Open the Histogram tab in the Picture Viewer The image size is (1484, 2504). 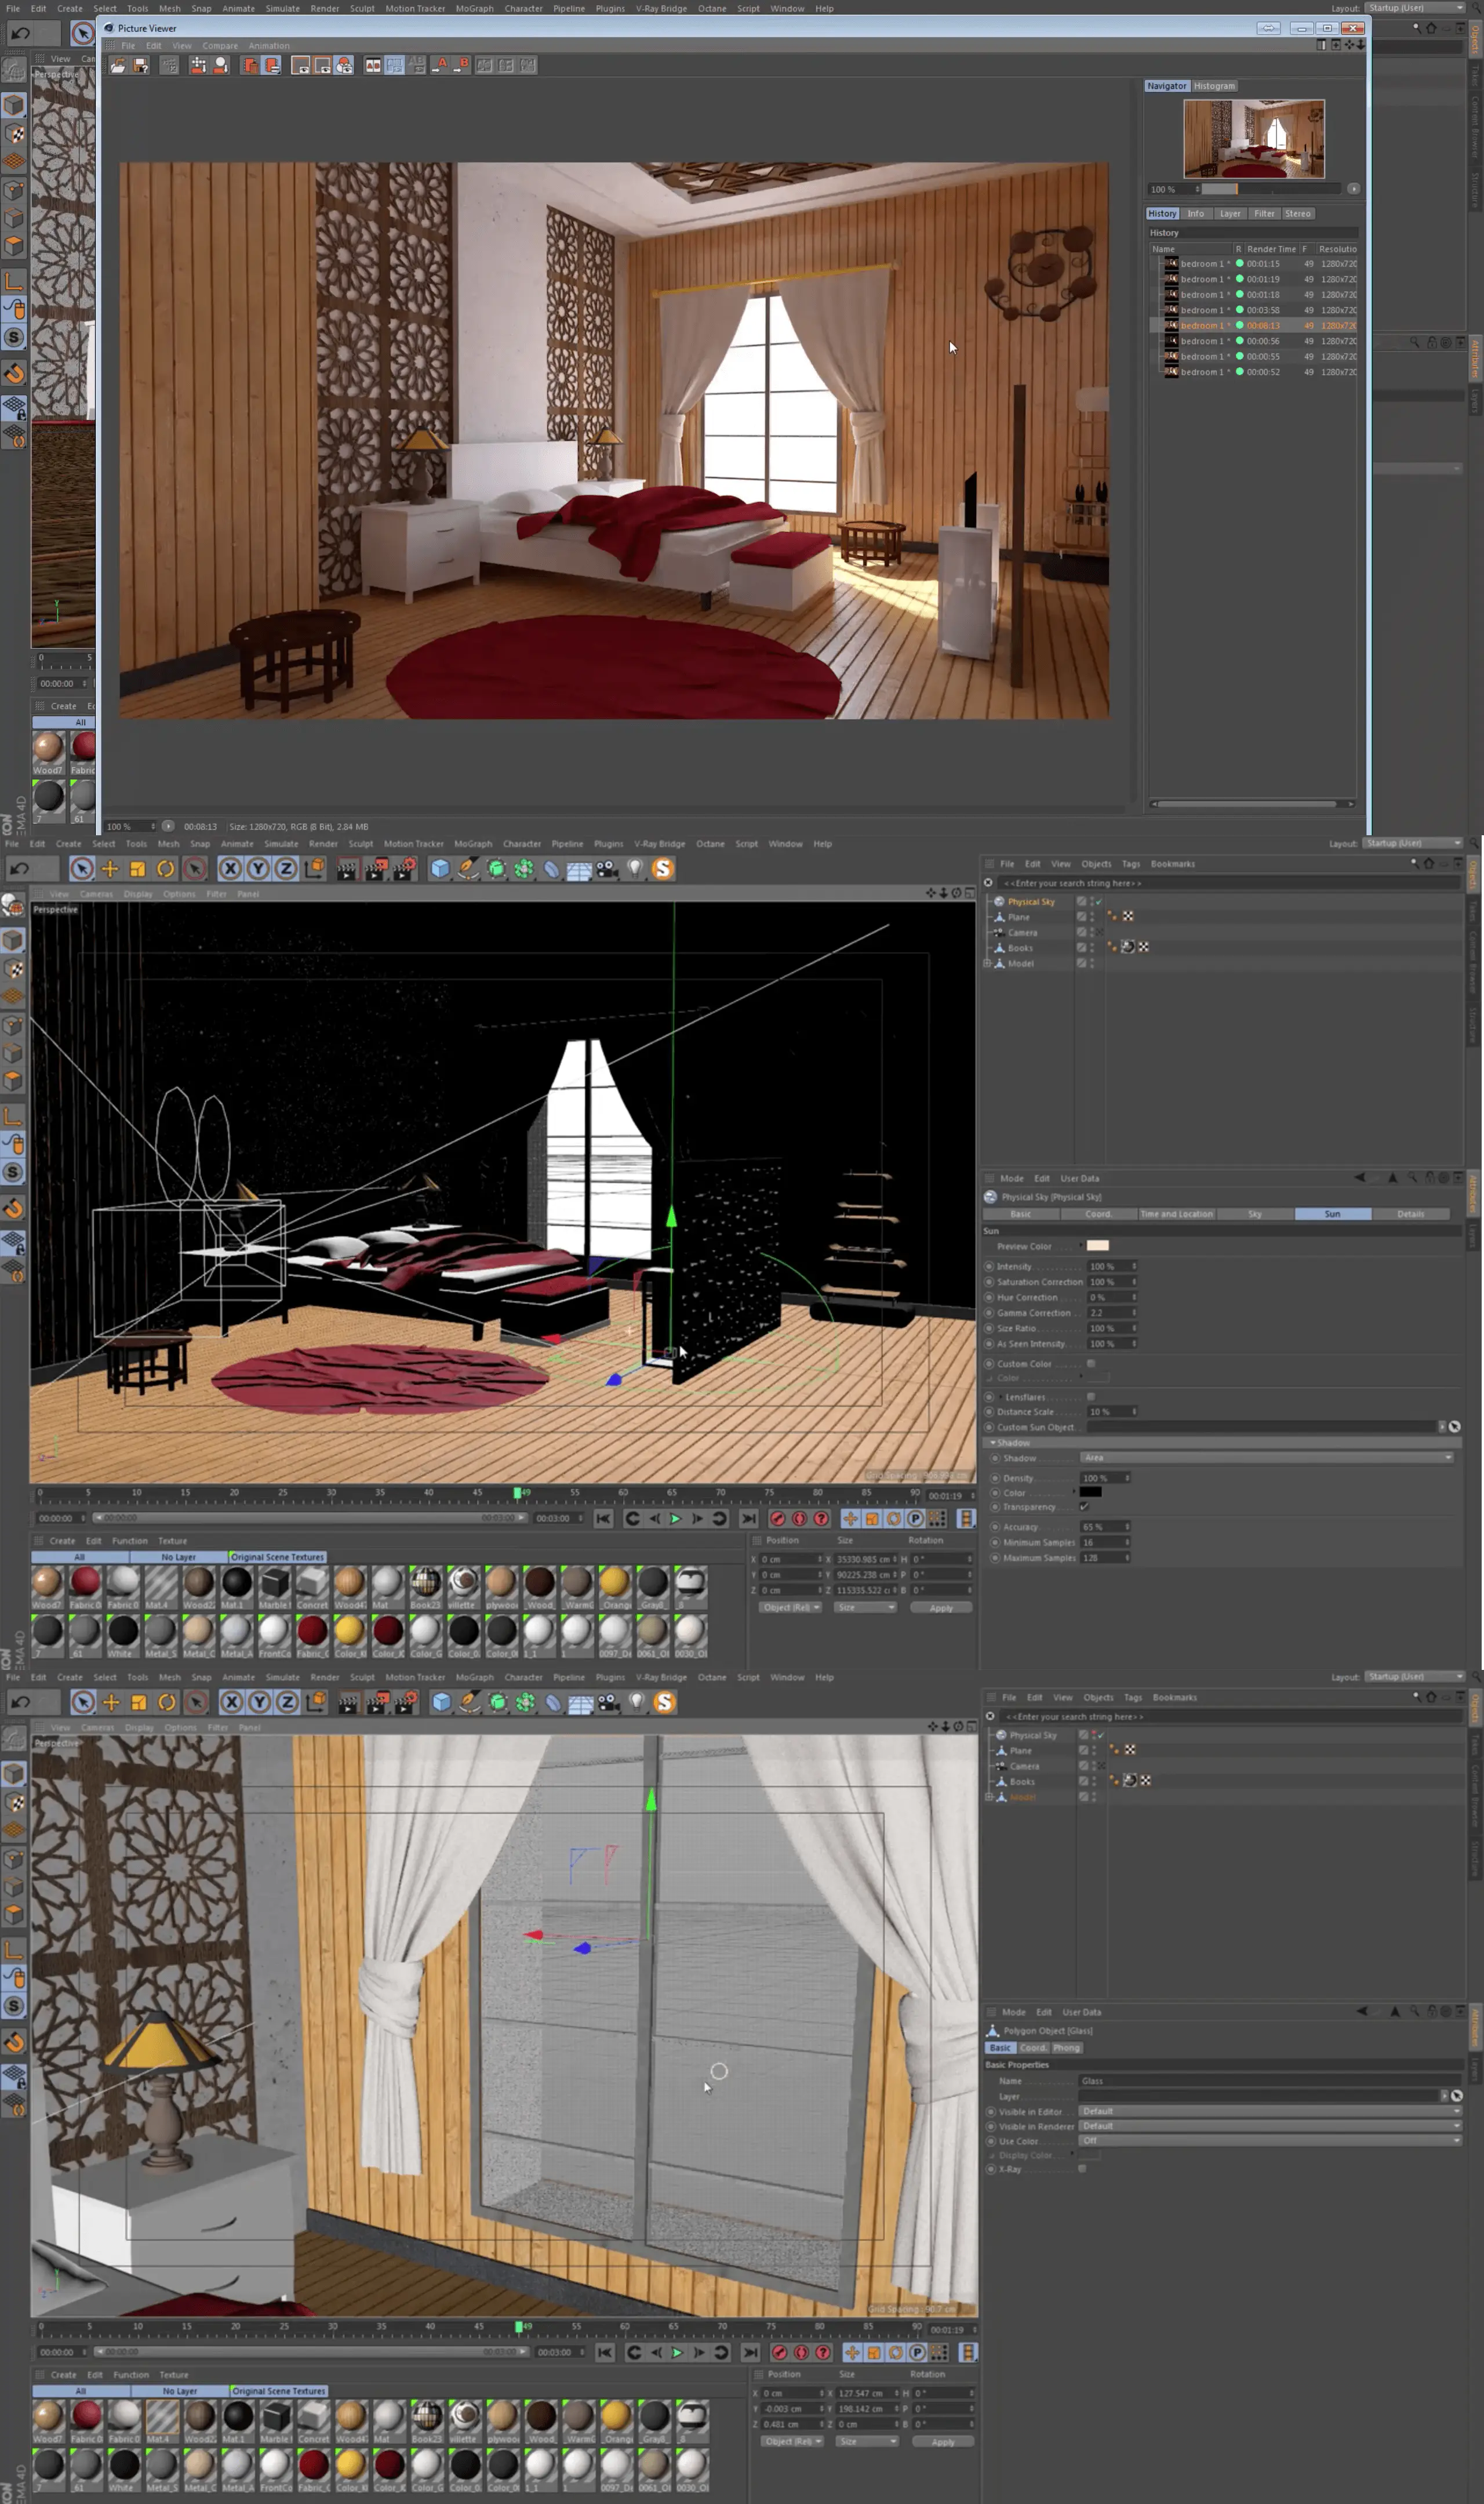pyautogui.click(x=1214, y=86)
